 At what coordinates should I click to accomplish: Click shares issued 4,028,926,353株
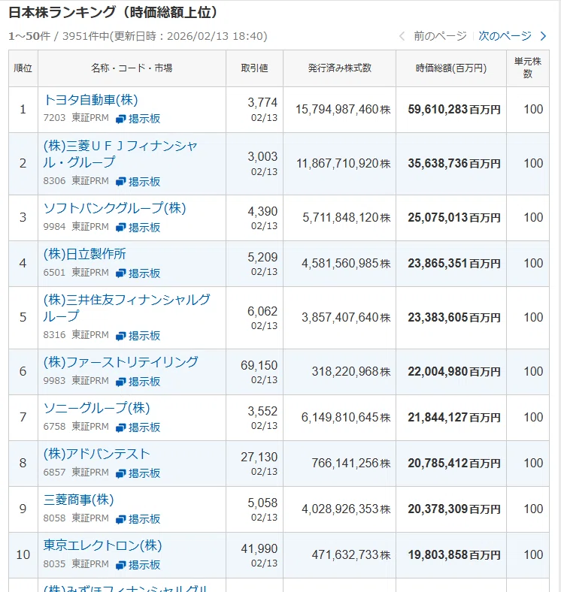[346, 509]
